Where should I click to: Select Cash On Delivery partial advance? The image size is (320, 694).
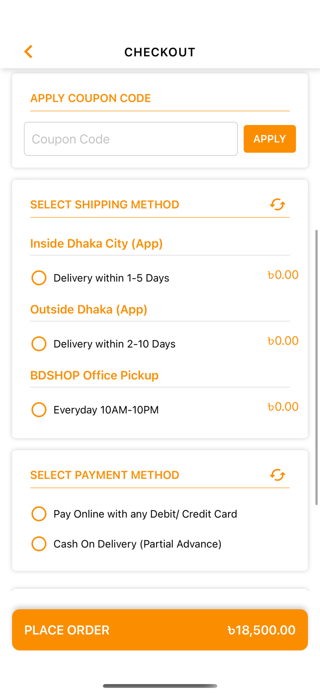(x=39, y=544)
